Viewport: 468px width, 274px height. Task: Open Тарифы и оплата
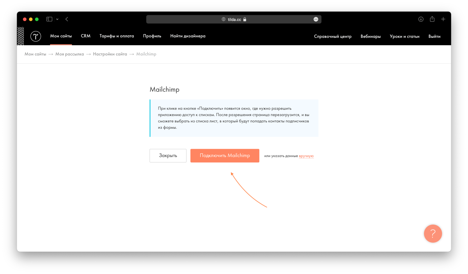click(x=117, y=36)
